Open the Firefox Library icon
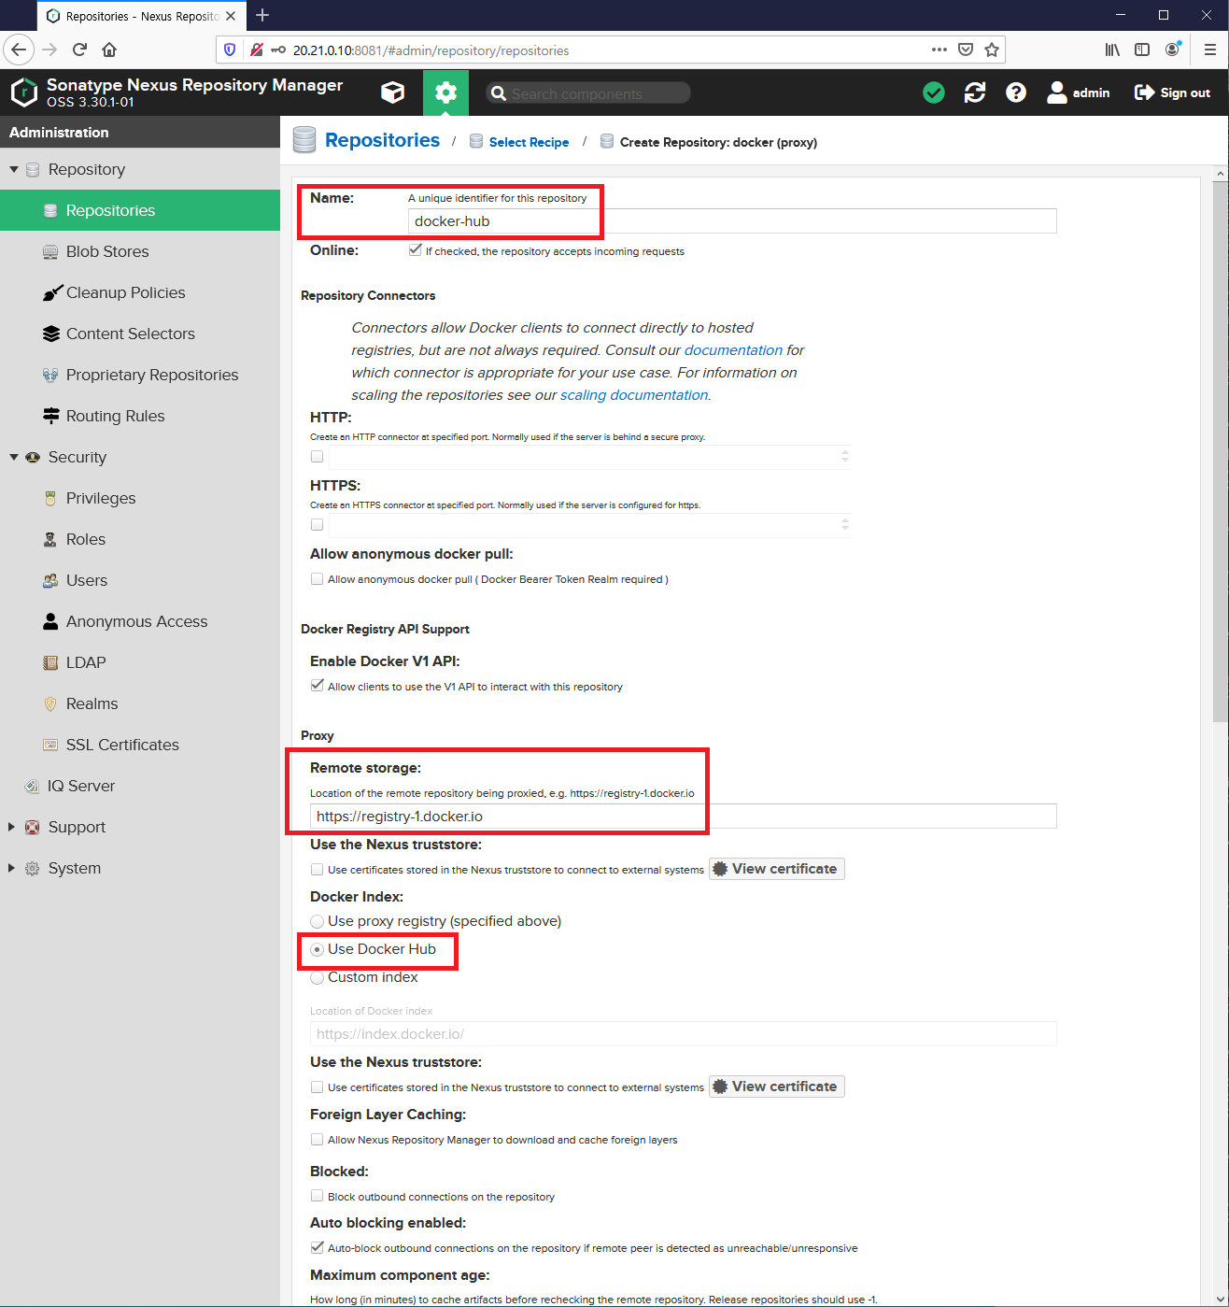Image resolution: width=1229 pixels, height=1307 pixels. 1112,50
